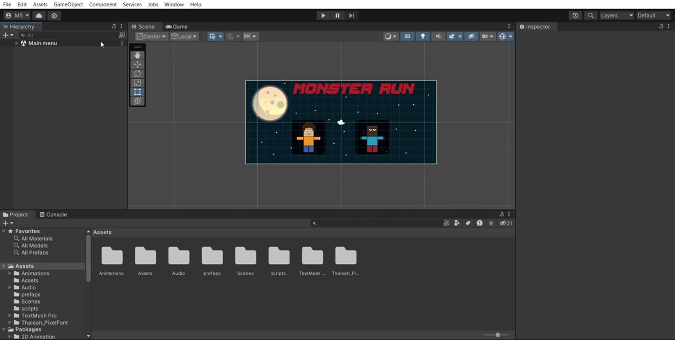Open the Default layout dropdown

[653, 15]
